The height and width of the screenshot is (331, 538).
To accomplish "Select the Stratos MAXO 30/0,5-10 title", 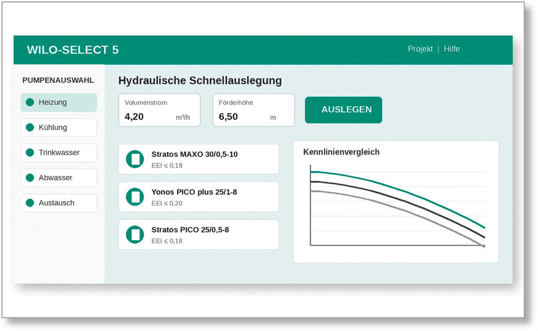I will [194, 154].
